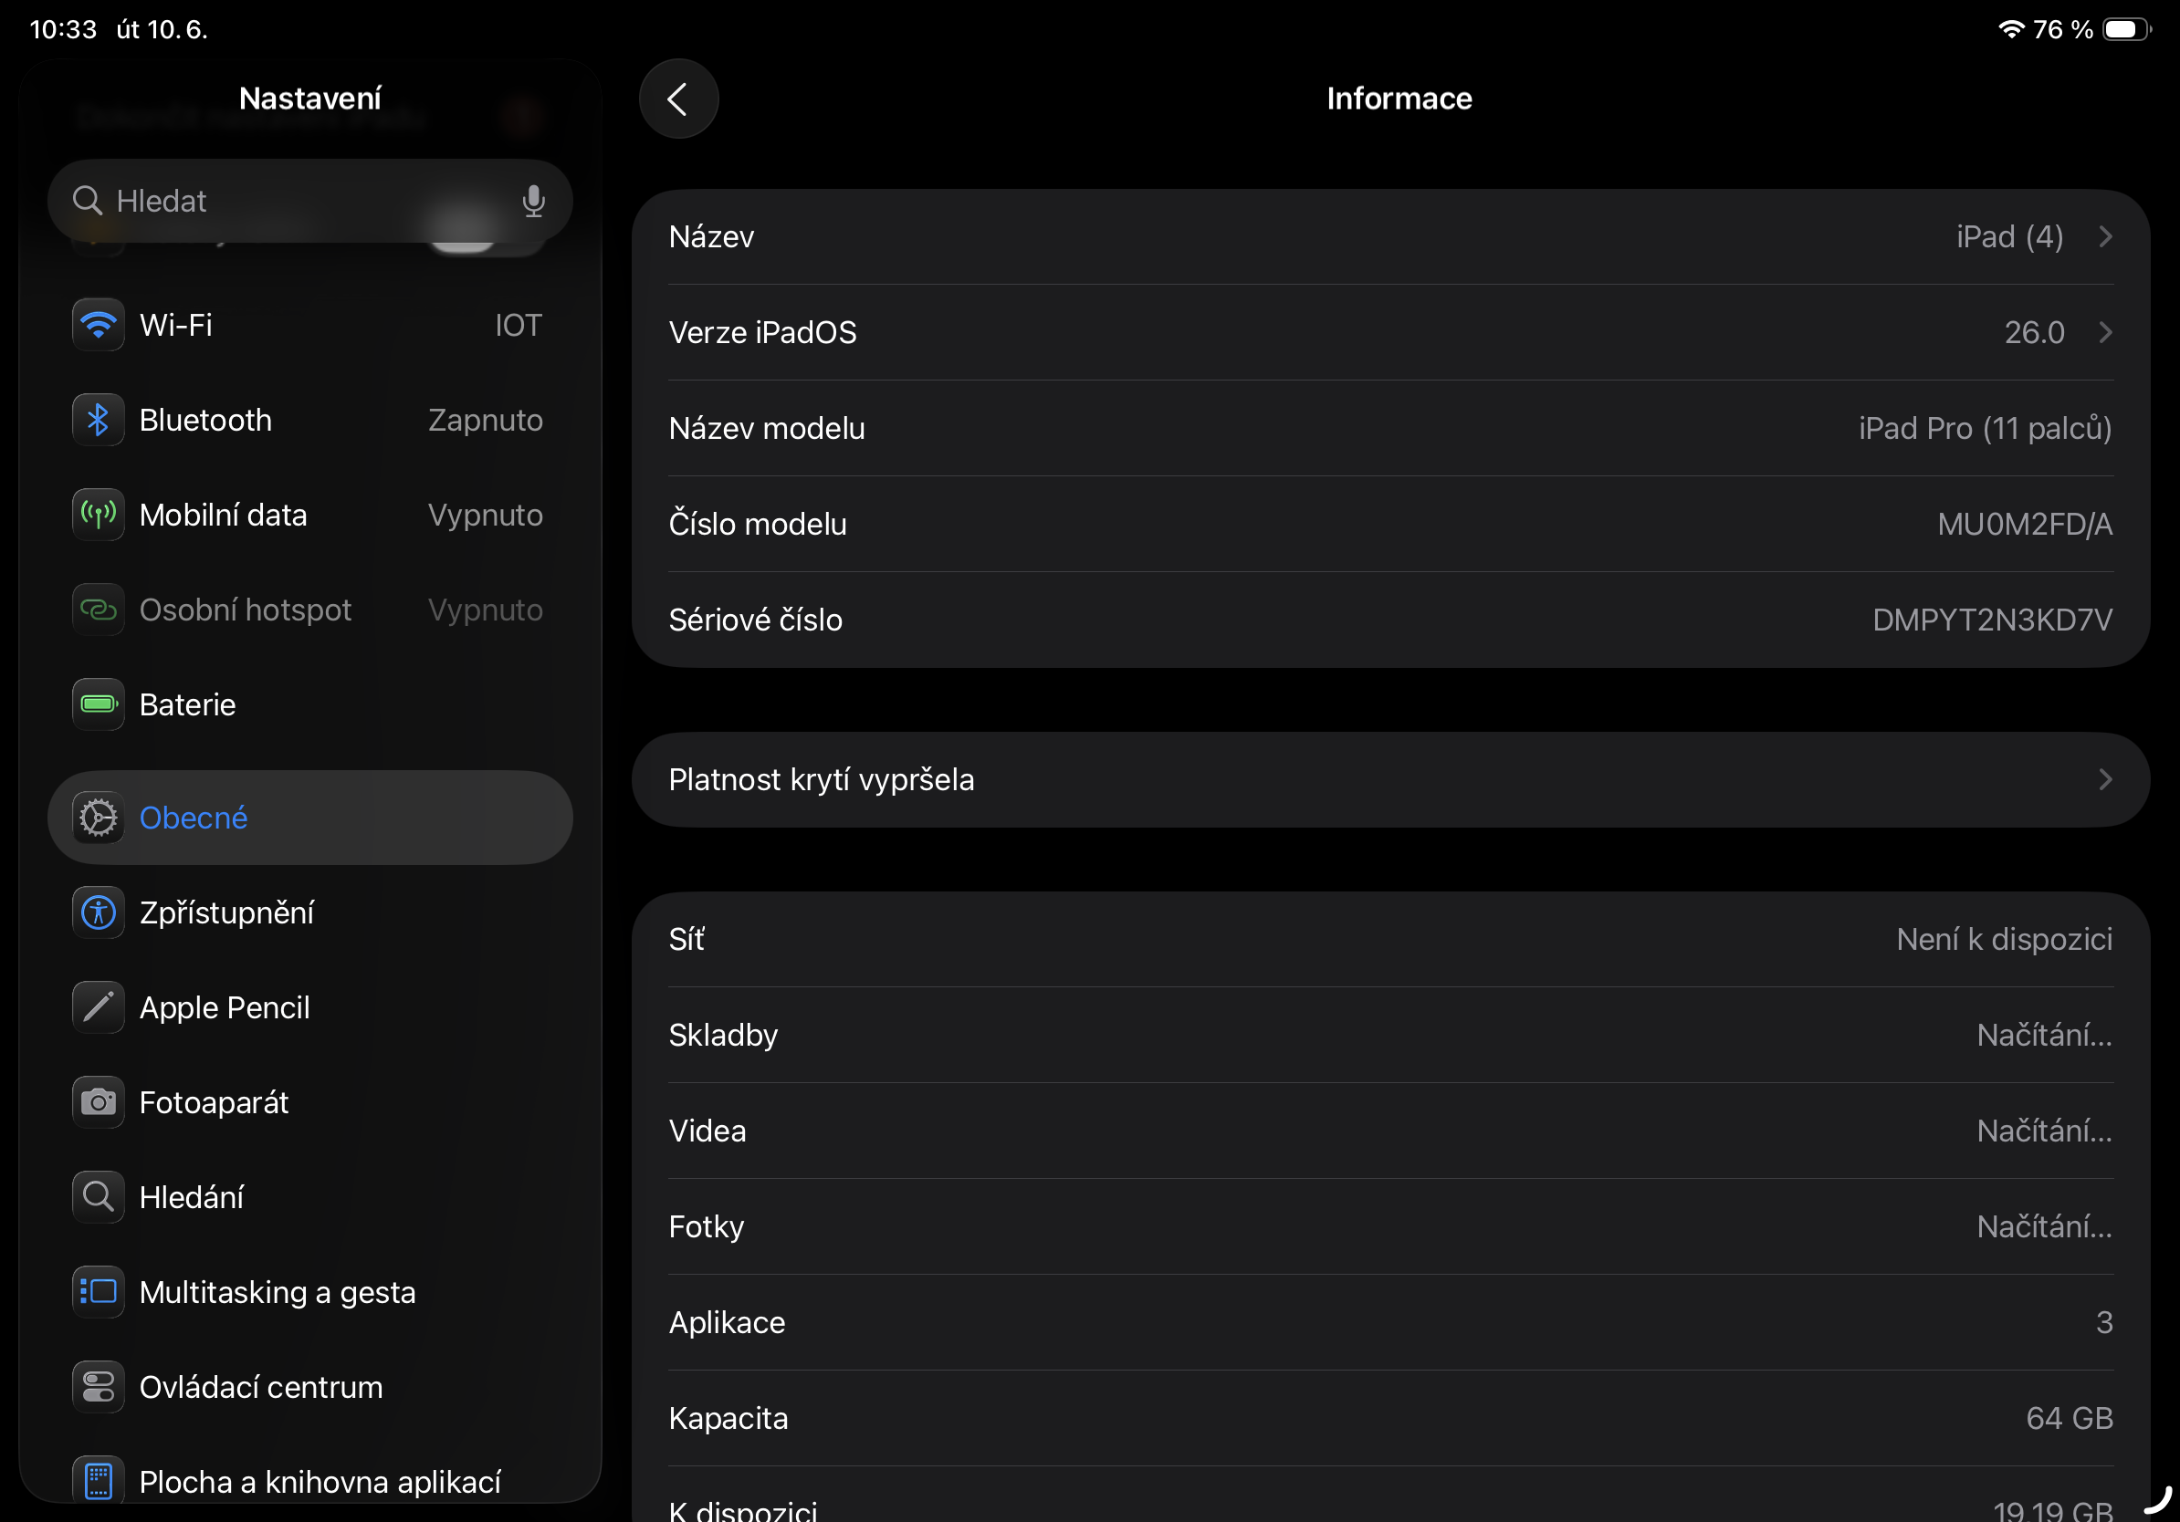Open Ovládací centrum toggle icon
This screenshot has height=1522, width=2180.
point(98,1386)
